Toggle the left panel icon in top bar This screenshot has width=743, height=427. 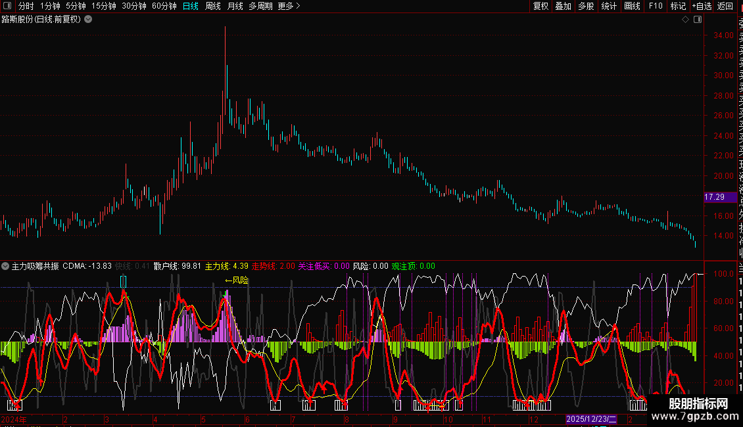[7, 6]
